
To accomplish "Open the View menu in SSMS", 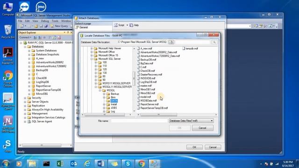I will (35, 21).
